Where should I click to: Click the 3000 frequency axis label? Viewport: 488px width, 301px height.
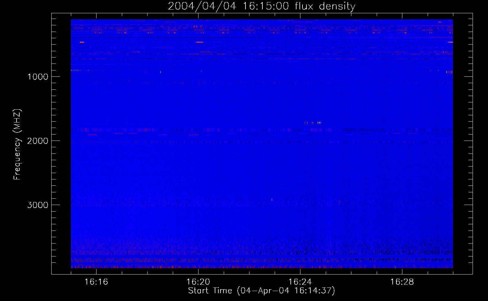point(38,205)
